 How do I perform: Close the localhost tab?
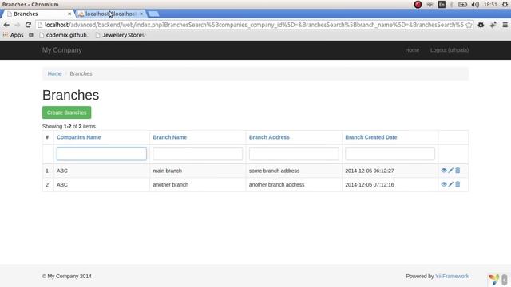[x=141, y=14]
